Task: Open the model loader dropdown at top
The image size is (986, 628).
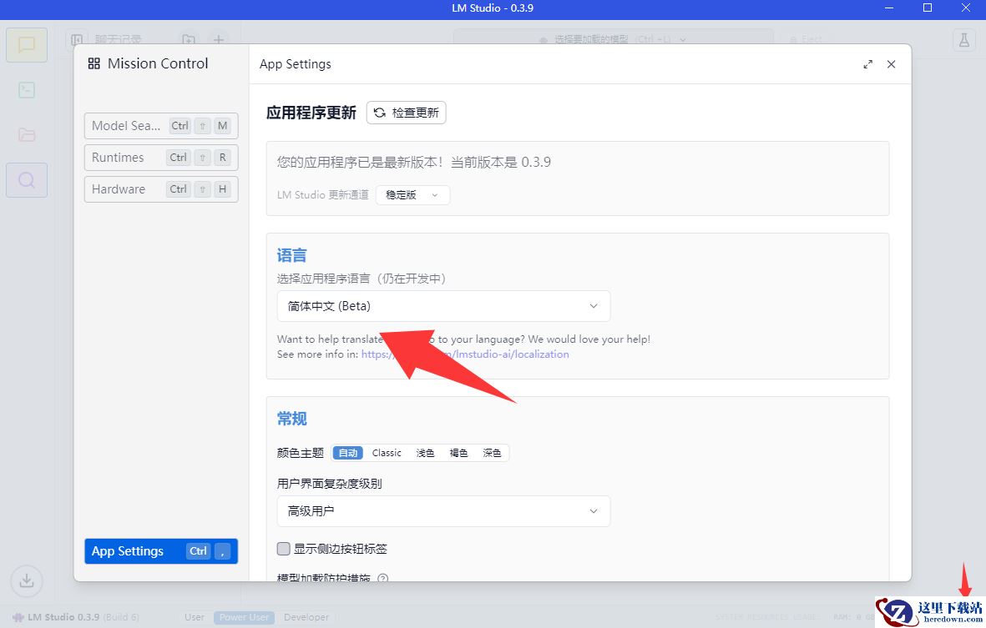Action: pyautogui.click(x=613, y=39)
